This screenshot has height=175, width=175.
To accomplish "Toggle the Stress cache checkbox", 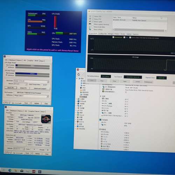I will (x=93, y=22).
